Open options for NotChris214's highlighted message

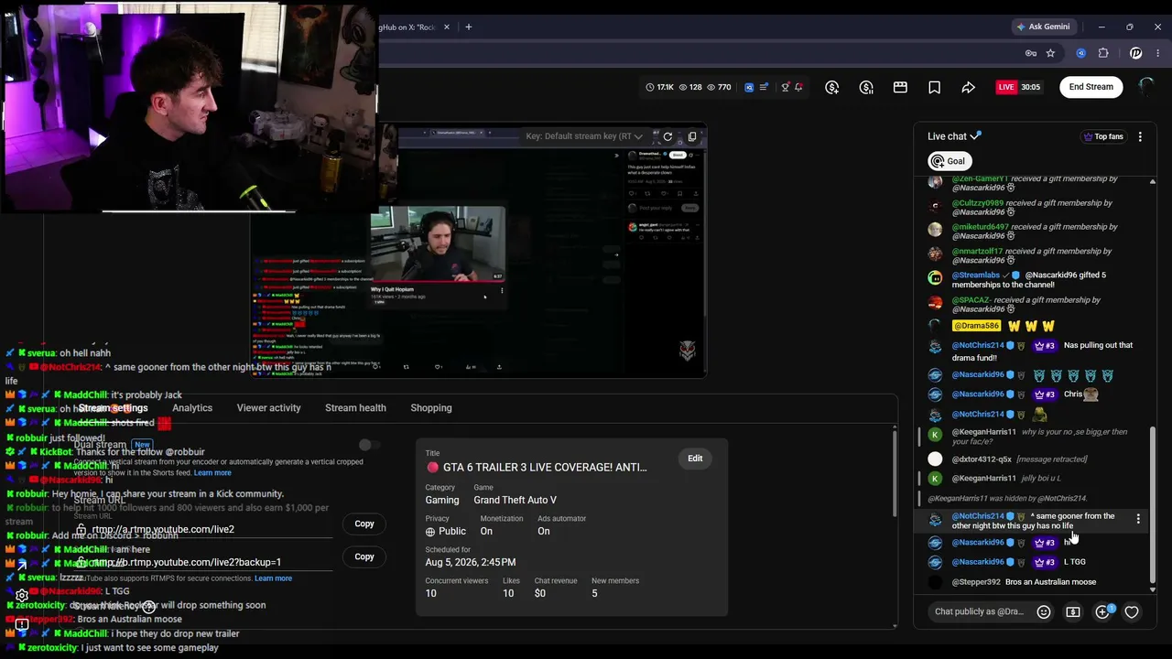1138,519
